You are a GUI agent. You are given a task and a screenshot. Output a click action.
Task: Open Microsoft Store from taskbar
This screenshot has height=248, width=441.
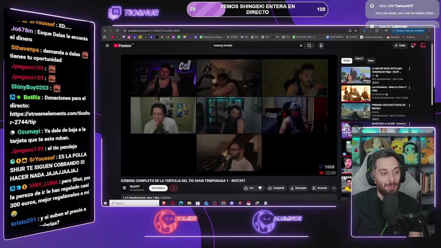click(198, 203)
